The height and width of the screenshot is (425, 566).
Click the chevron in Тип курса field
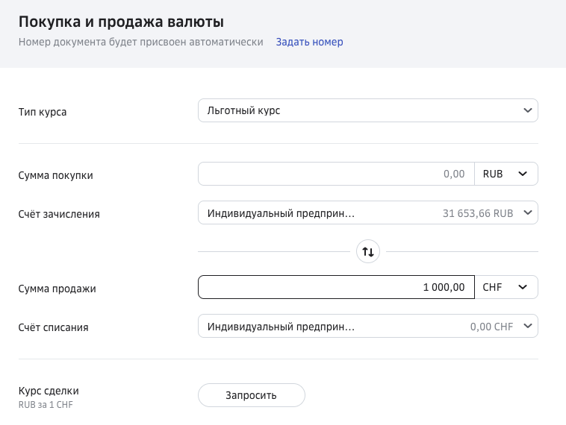[x=527, y=110]
